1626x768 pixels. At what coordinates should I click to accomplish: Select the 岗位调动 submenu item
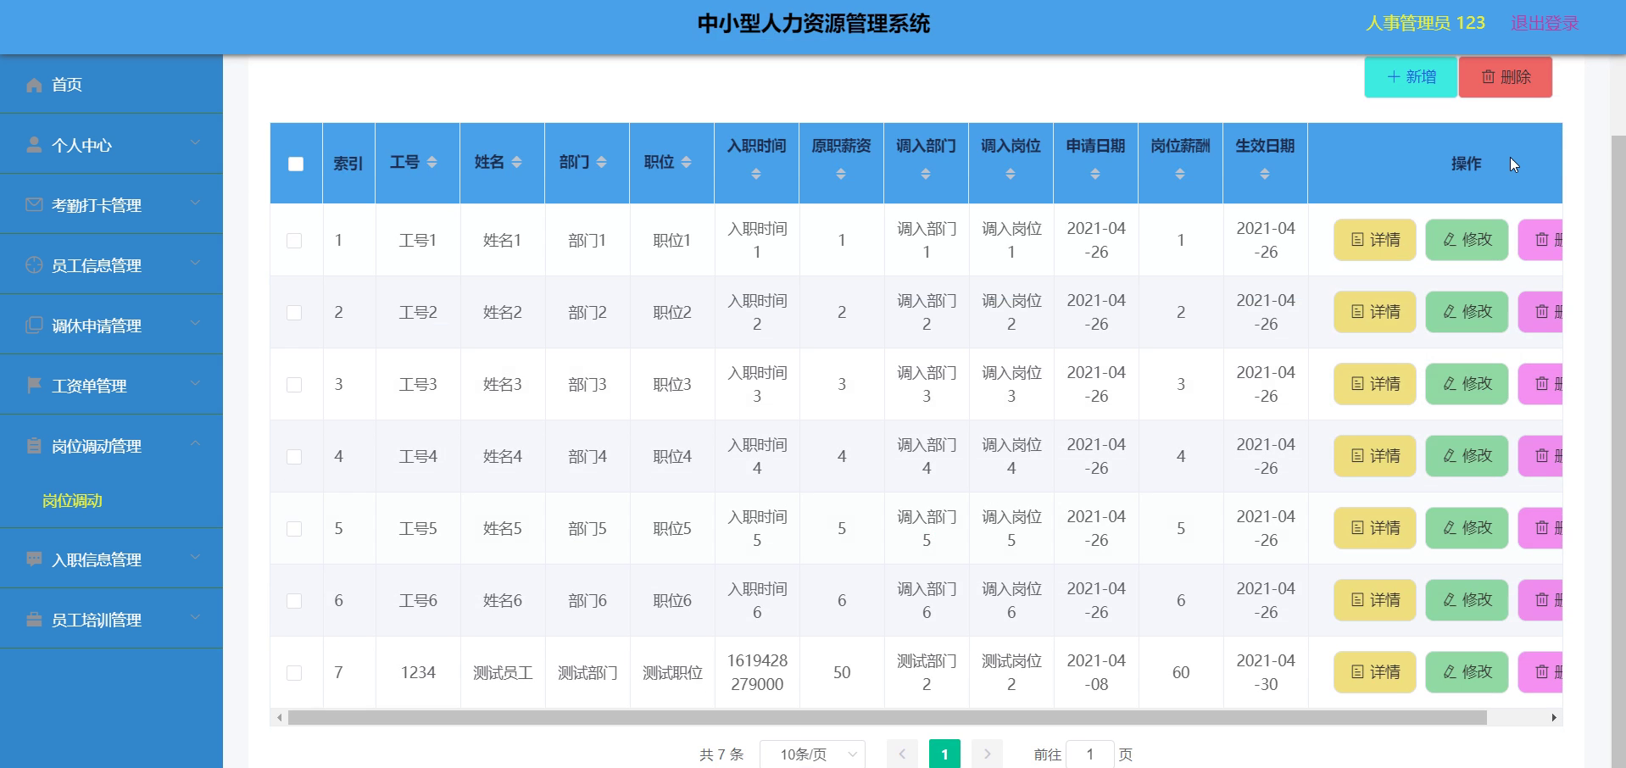pyautogui.click(x=72, y=501)
